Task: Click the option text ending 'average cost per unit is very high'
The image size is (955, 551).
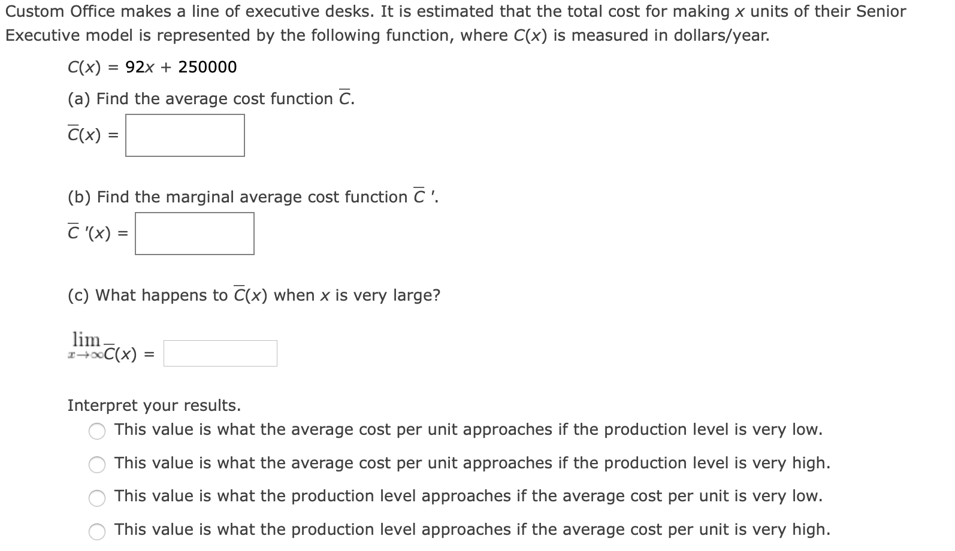Action: (x=472, y=530)
